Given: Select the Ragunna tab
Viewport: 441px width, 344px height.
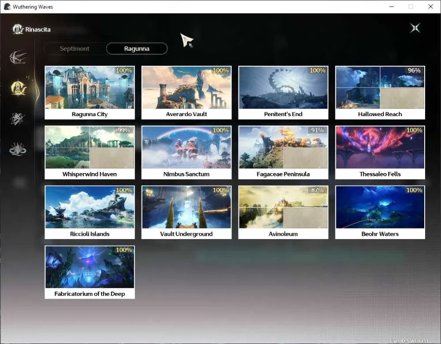Looking at the screenshot, I should click(x=137, y=49).
